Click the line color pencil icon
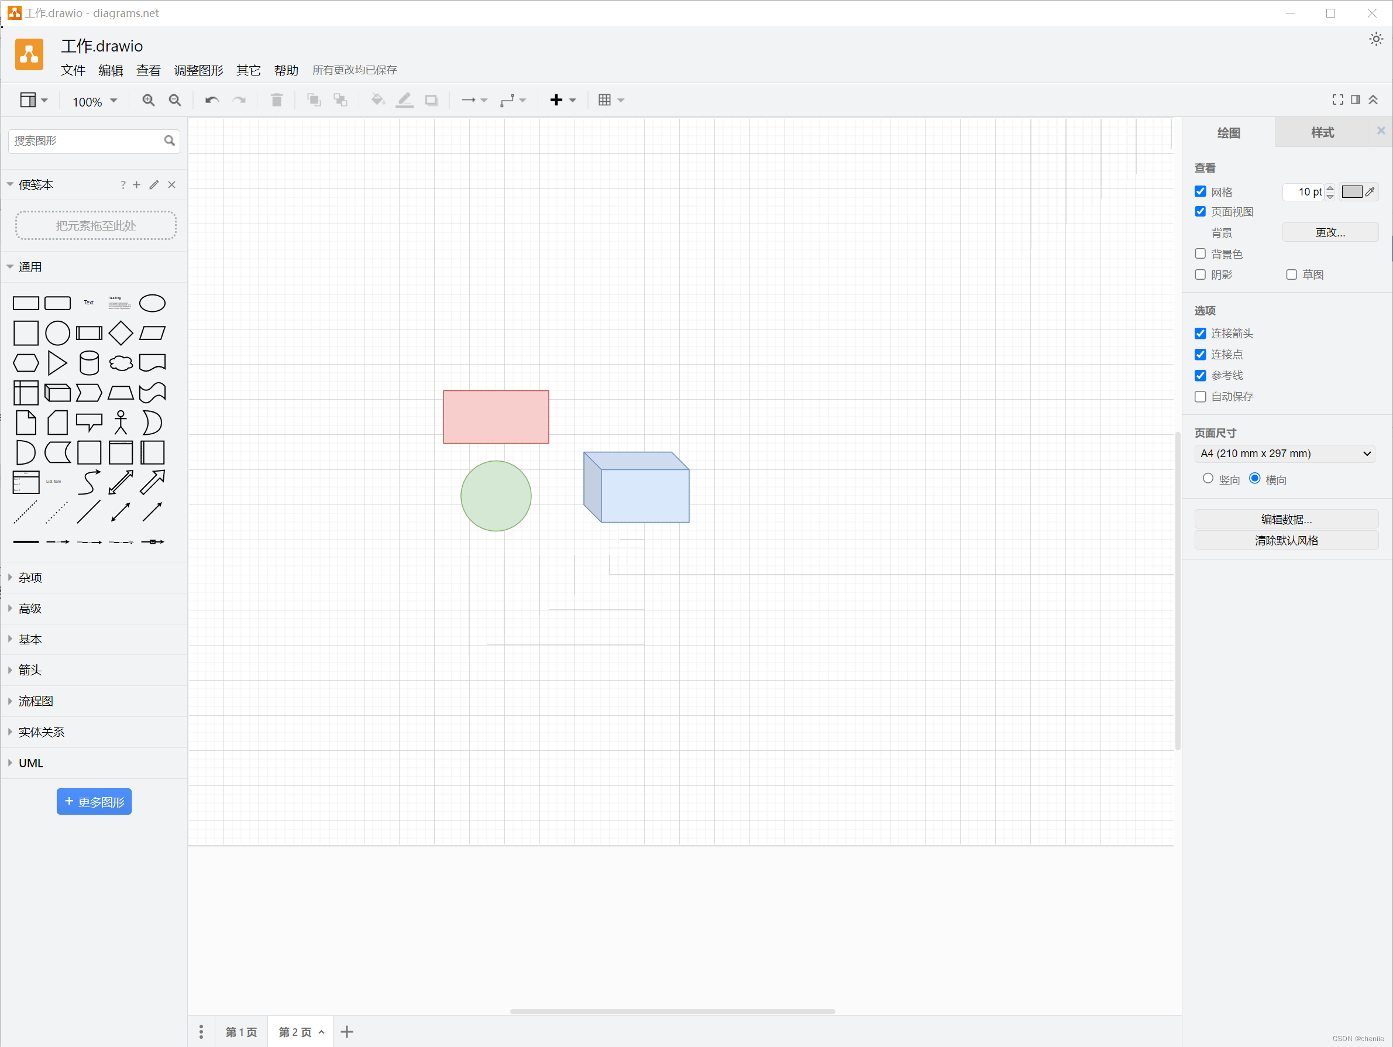1393x1047 pixels. tap(404, 100)
